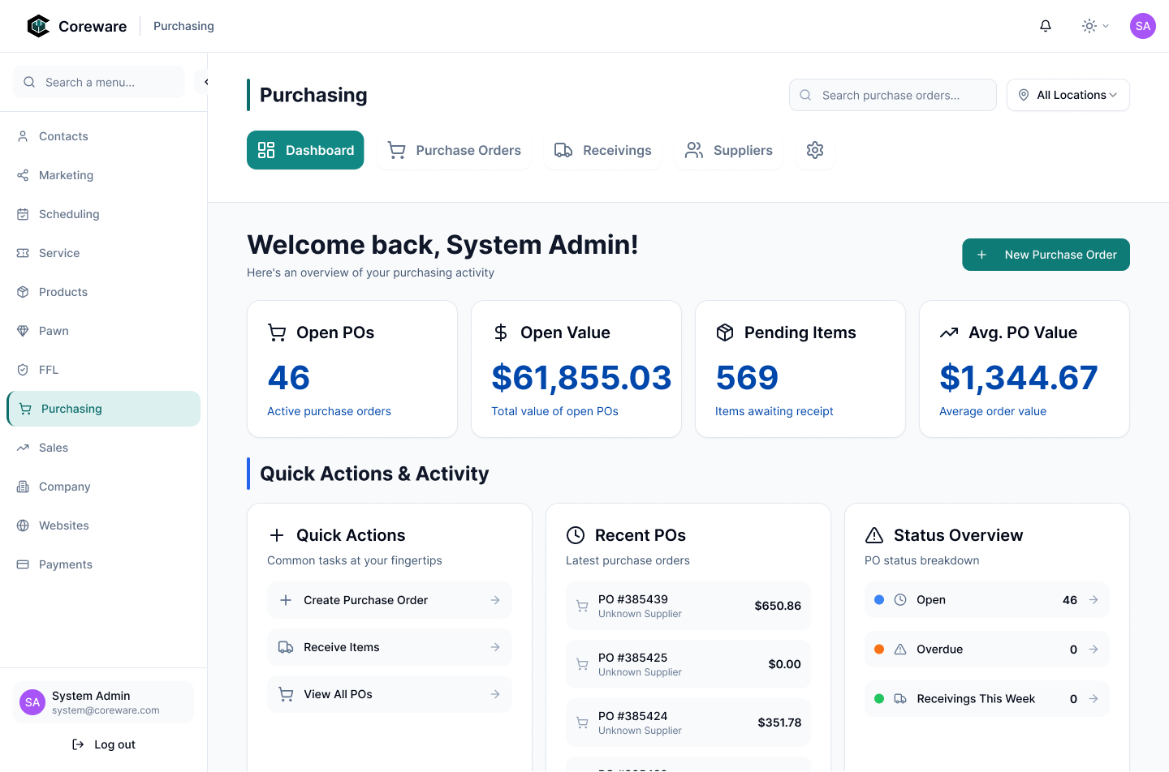Switch to the Purchase Orders tab
The width and height of the screenshot is (1169, 772).
click(x=455, y=150)
